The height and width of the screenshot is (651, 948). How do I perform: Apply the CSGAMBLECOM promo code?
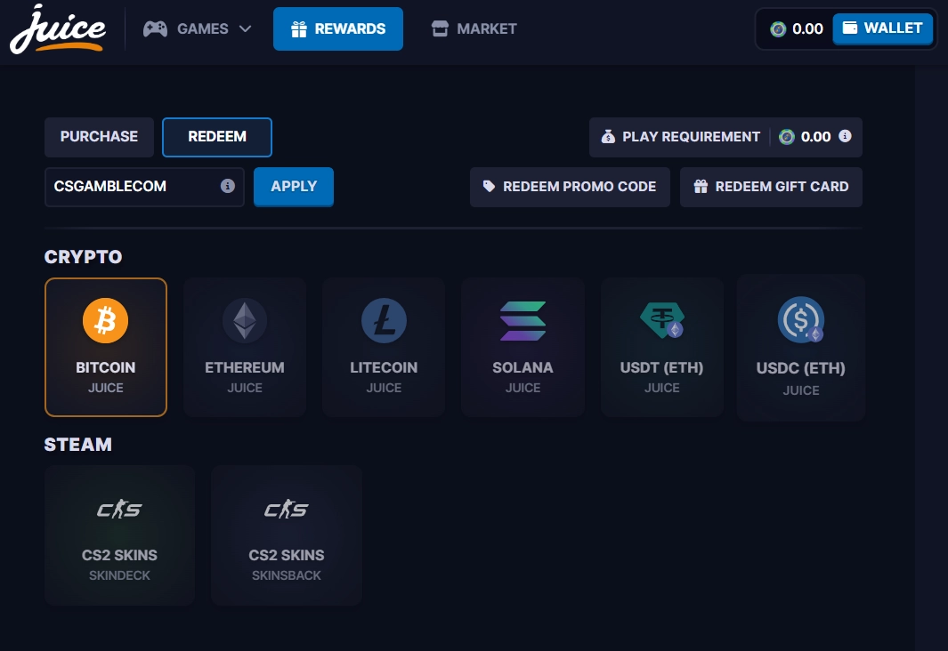[x=294, y=187]
